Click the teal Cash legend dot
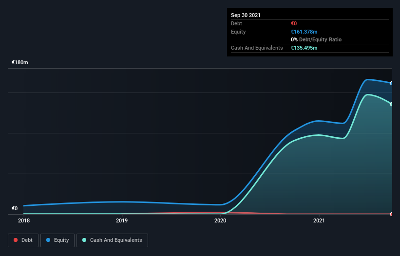This screenshot has width=400, height=256. pyautogui.click(x=84, y=240)
